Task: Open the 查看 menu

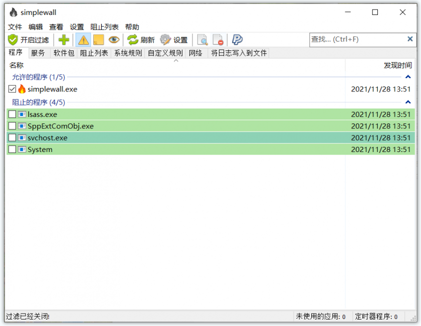Action: [x=56, y=27]
